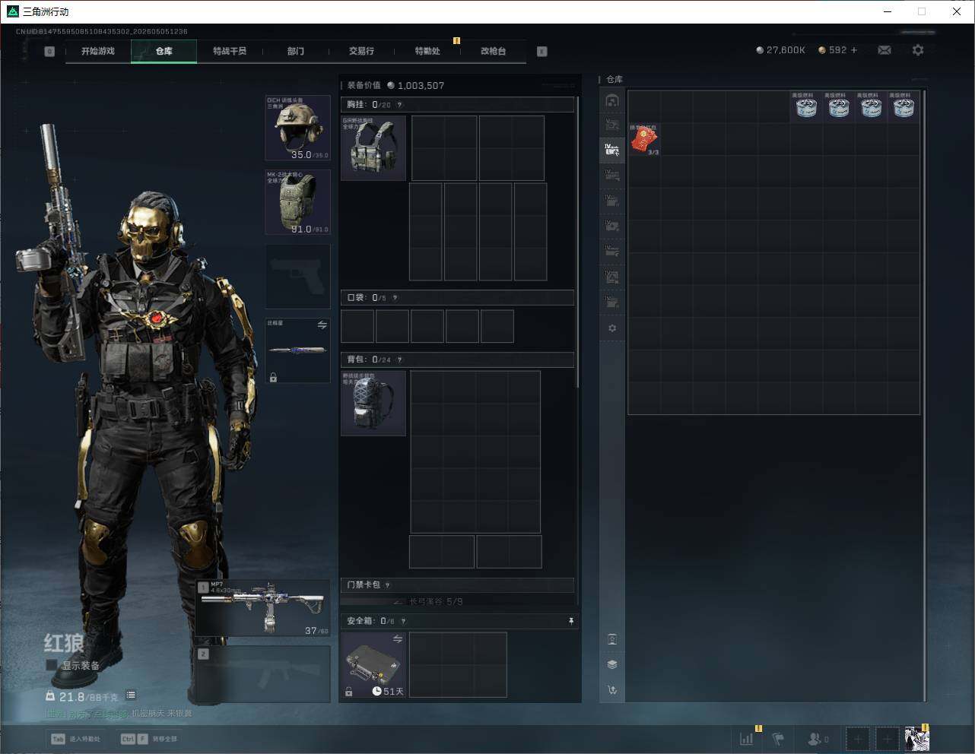975x754 pixels.
Task: Click the lock icon on the safe box
Action: click(348, 692)
